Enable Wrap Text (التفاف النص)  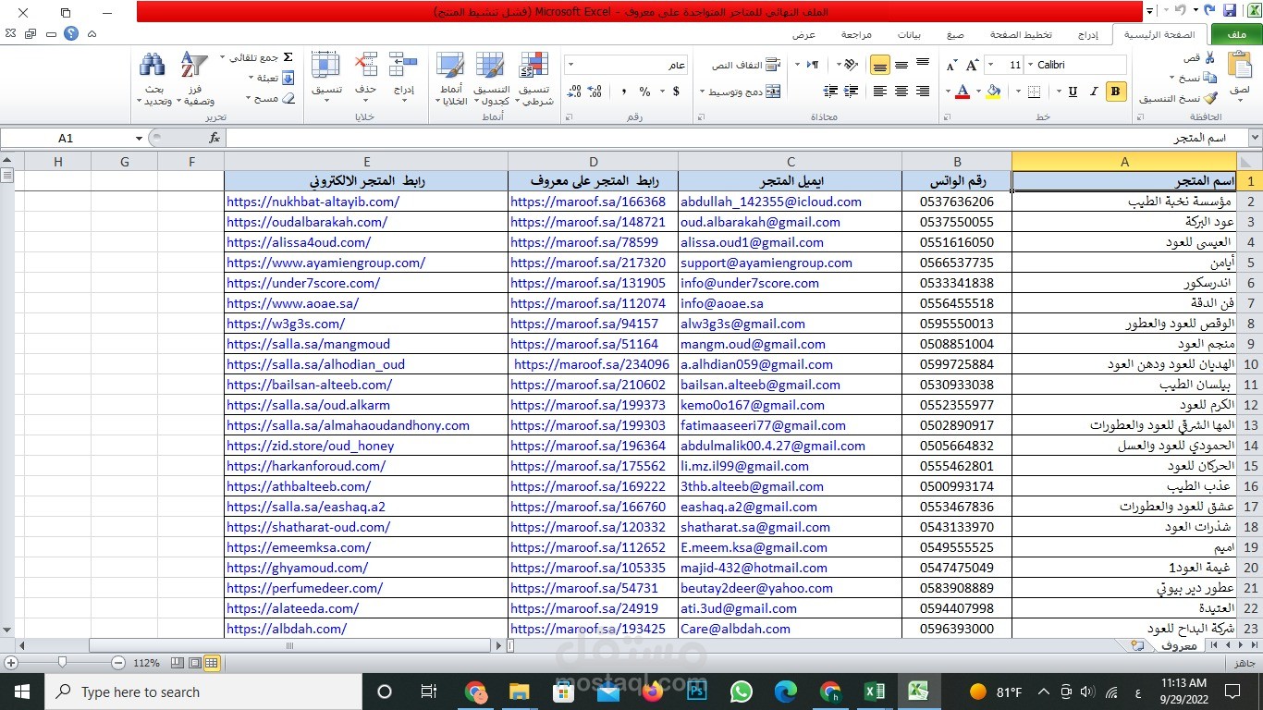pyautogui.click(x=746, y=66)
